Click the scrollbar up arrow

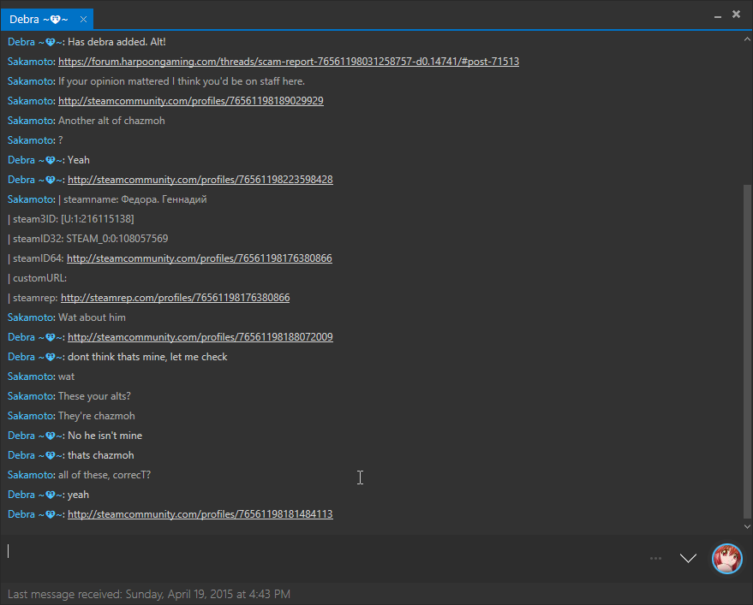tap(748, 39)
